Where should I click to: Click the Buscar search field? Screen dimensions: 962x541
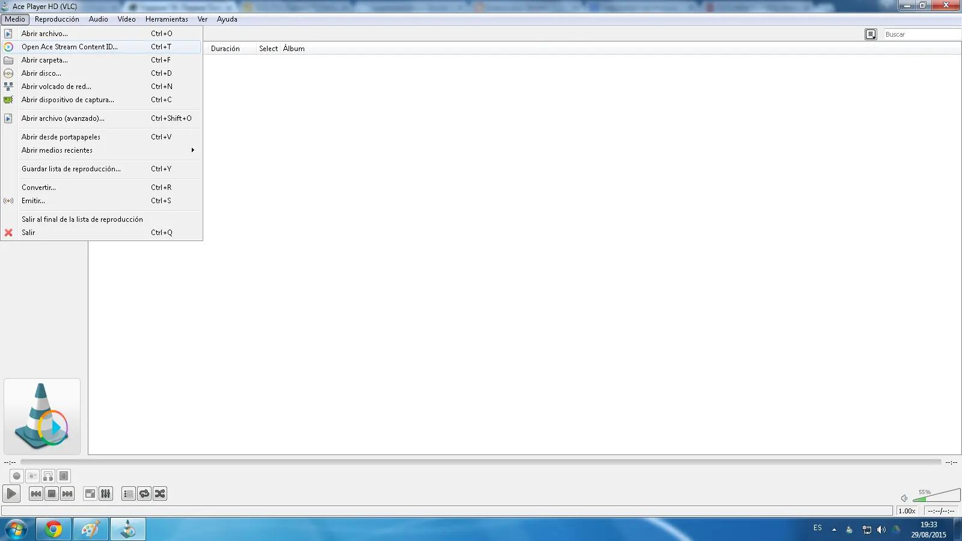click(x=922, y=34)
